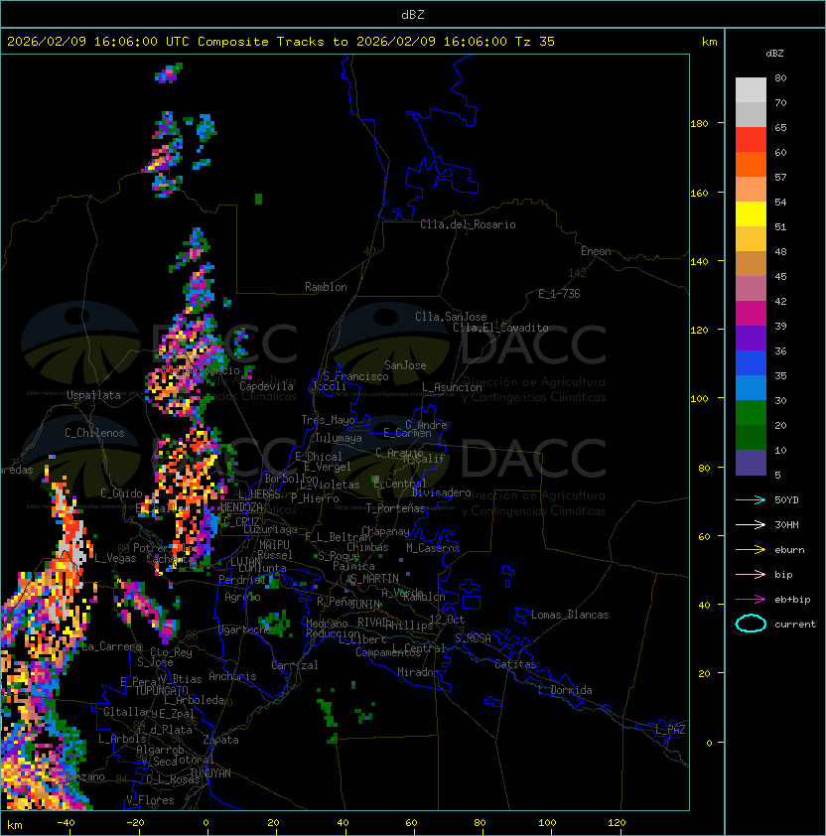Click the La_Carrera map label
The height and width of the screenshot is (836, 826).
tap(112, 646)
